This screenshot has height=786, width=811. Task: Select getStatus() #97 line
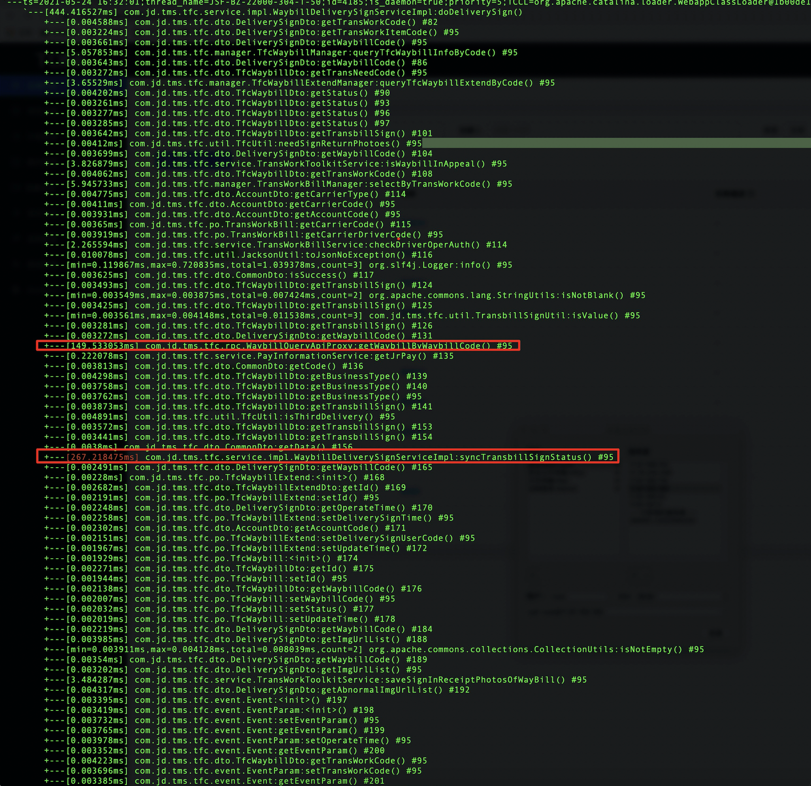click(217, 123)
